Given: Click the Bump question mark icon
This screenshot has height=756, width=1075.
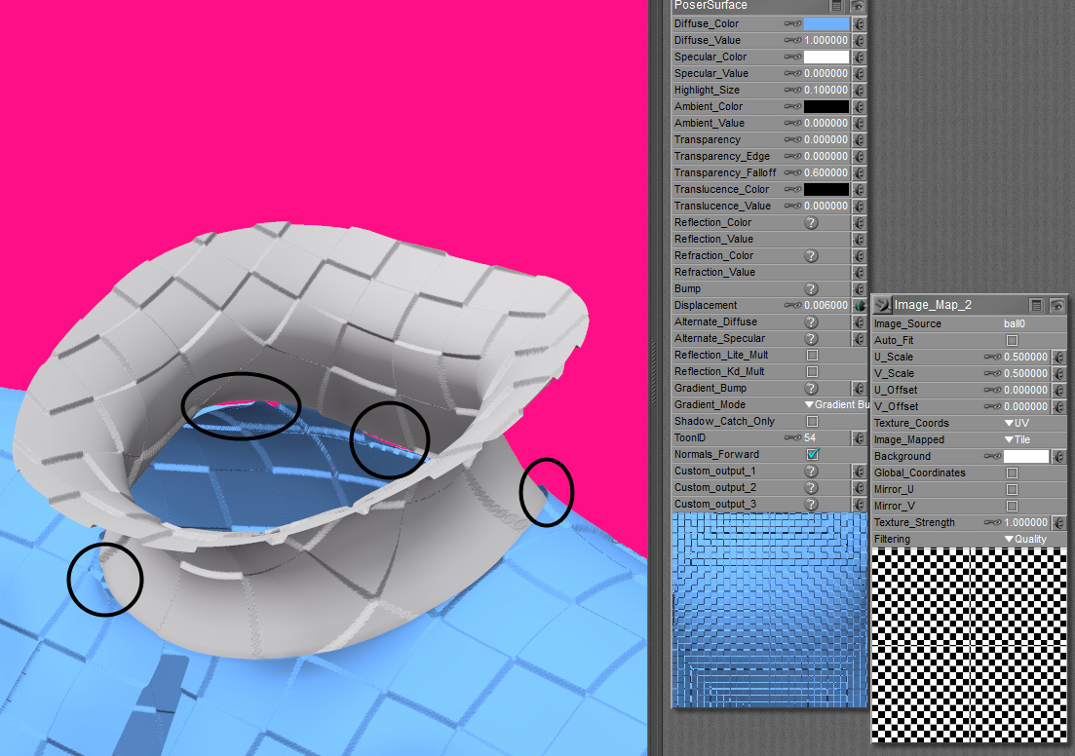Looking at the screenshot, I should click(810, 289).
